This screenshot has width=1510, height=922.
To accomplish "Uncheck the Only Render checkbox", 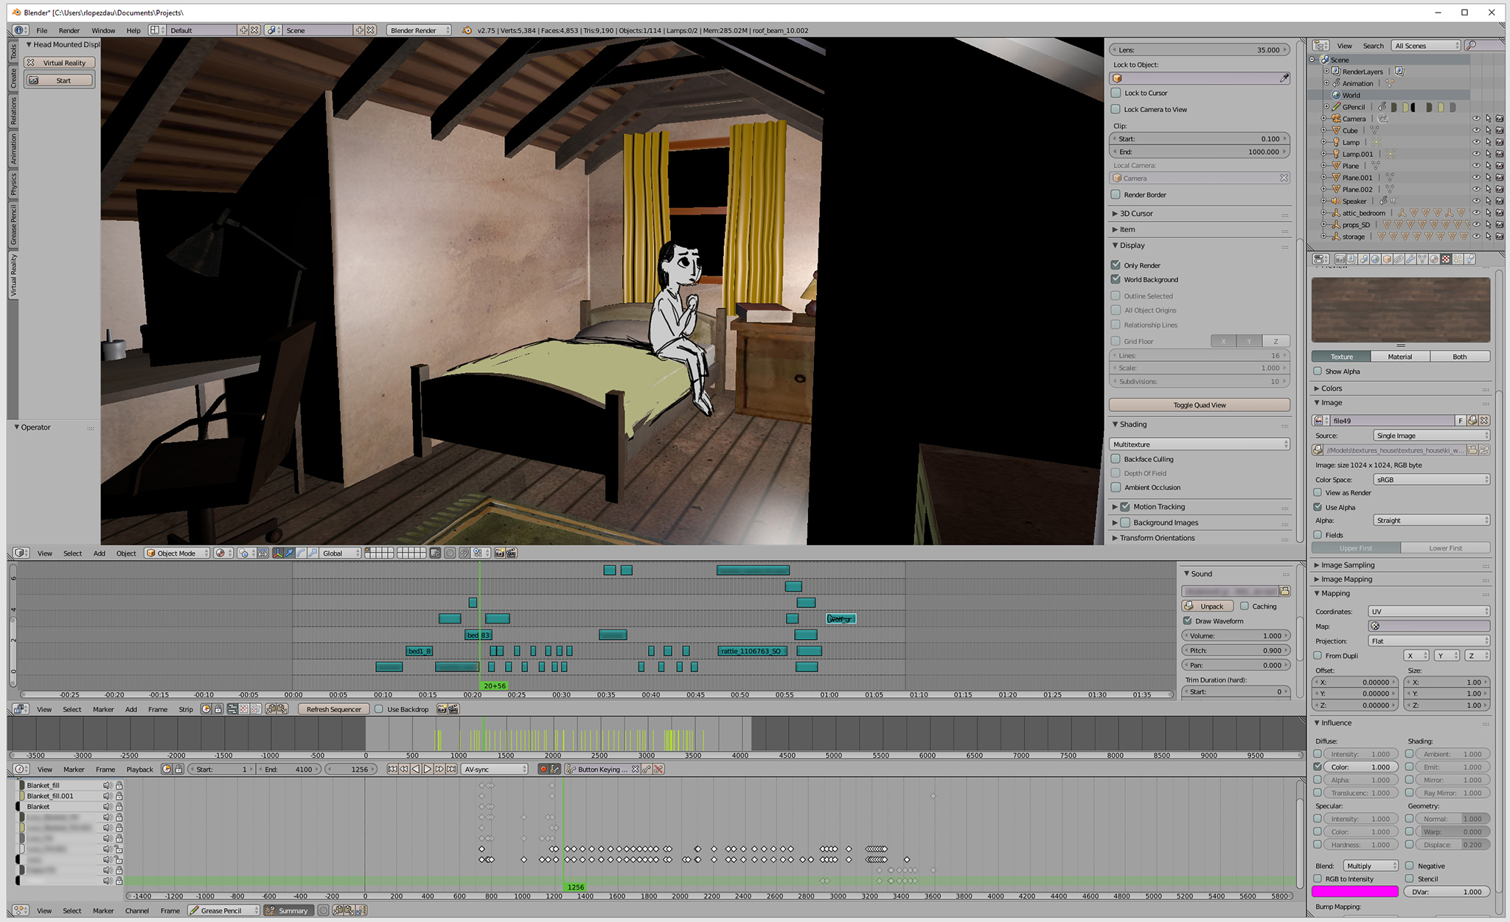I will tap(1116, 265).
